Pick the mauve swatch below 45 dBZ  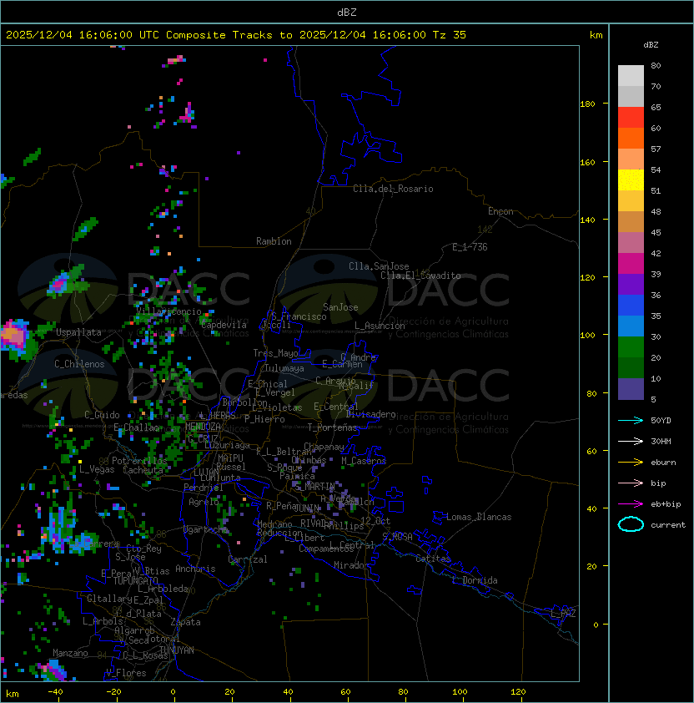(631, 243)
